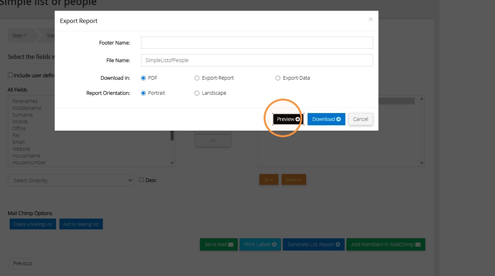Click into the Footer Name field

(x=257, y=43)
